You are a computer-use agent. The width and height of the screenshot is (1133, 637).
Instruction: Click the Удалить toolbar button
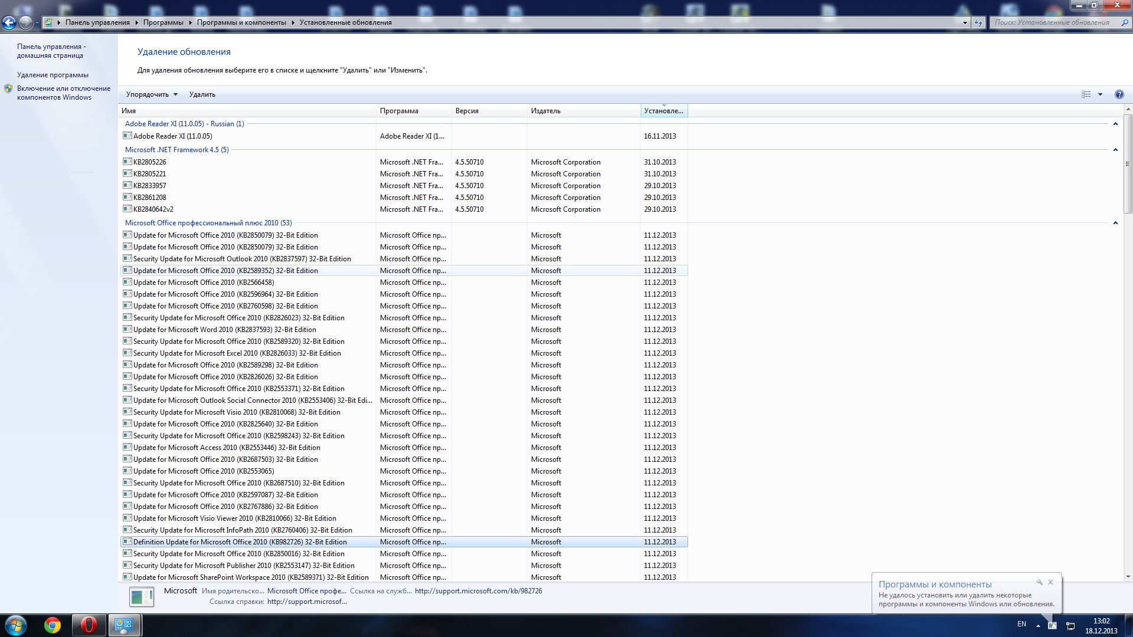tap(202, 94)
